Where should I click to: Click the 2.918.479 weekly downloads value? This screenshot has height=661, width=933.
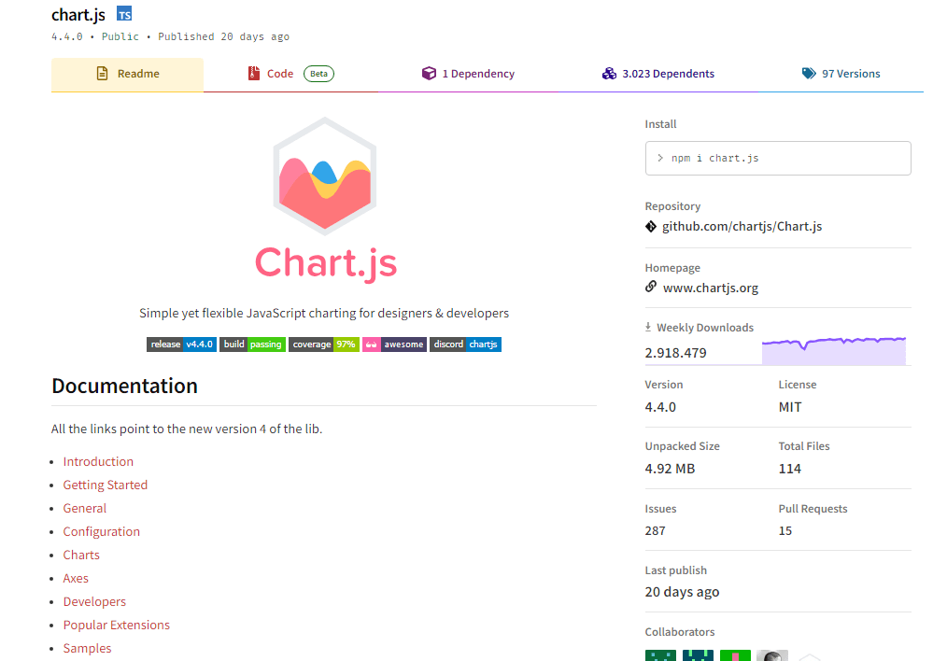tap(676, 353)
